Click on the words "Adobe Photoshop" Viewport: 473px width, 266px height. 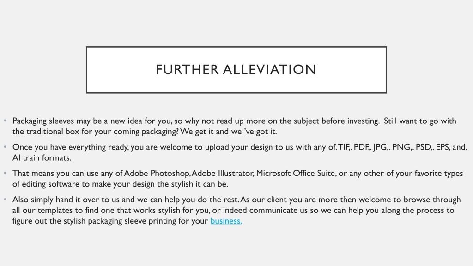[157, 174]
